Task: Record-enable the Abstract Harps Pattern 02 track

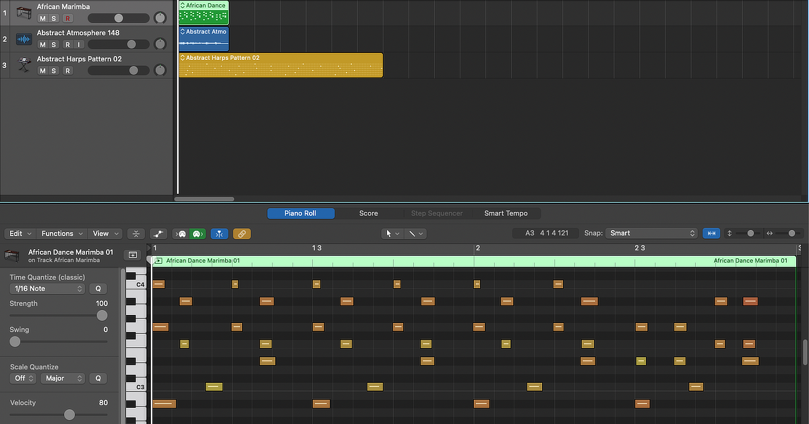Action: tap(67, 71)
